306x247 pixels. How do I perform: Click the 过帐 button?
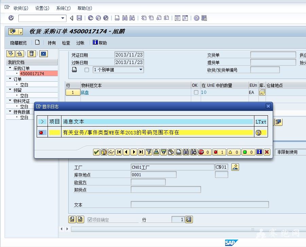[x=80, y=43]
